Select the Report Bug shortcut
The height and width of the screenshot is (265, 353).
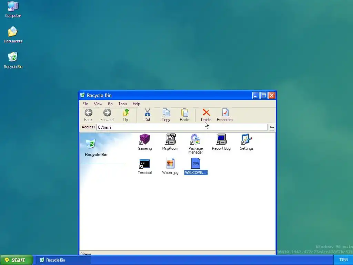221,142
